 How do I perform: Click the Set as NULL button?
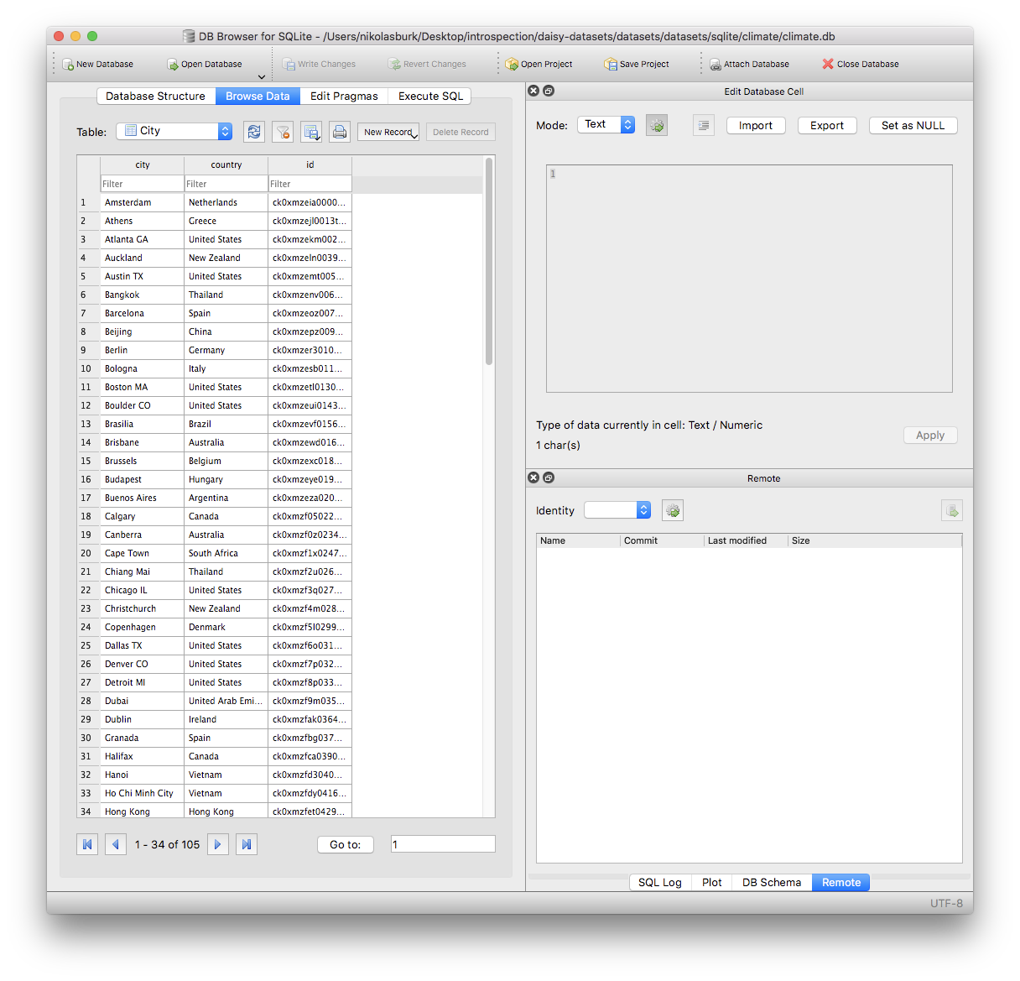point(913,125)
